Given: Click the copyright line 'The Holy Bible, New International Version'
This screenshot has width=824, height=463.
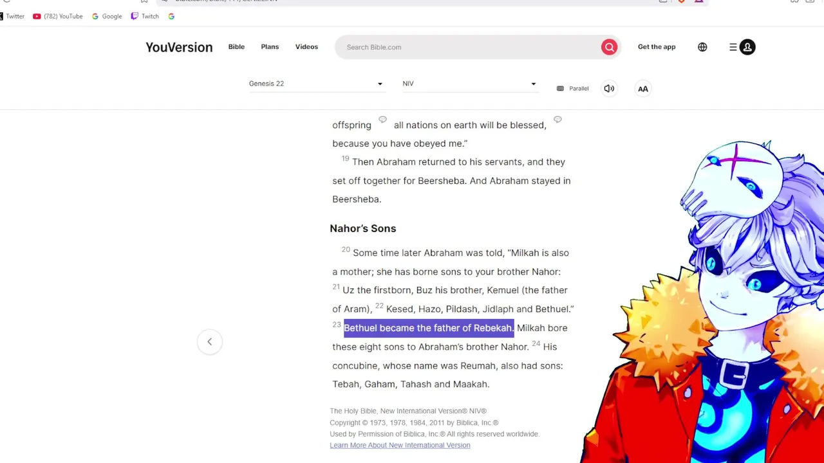Looking at the screenshot, I should coord(408,411).
